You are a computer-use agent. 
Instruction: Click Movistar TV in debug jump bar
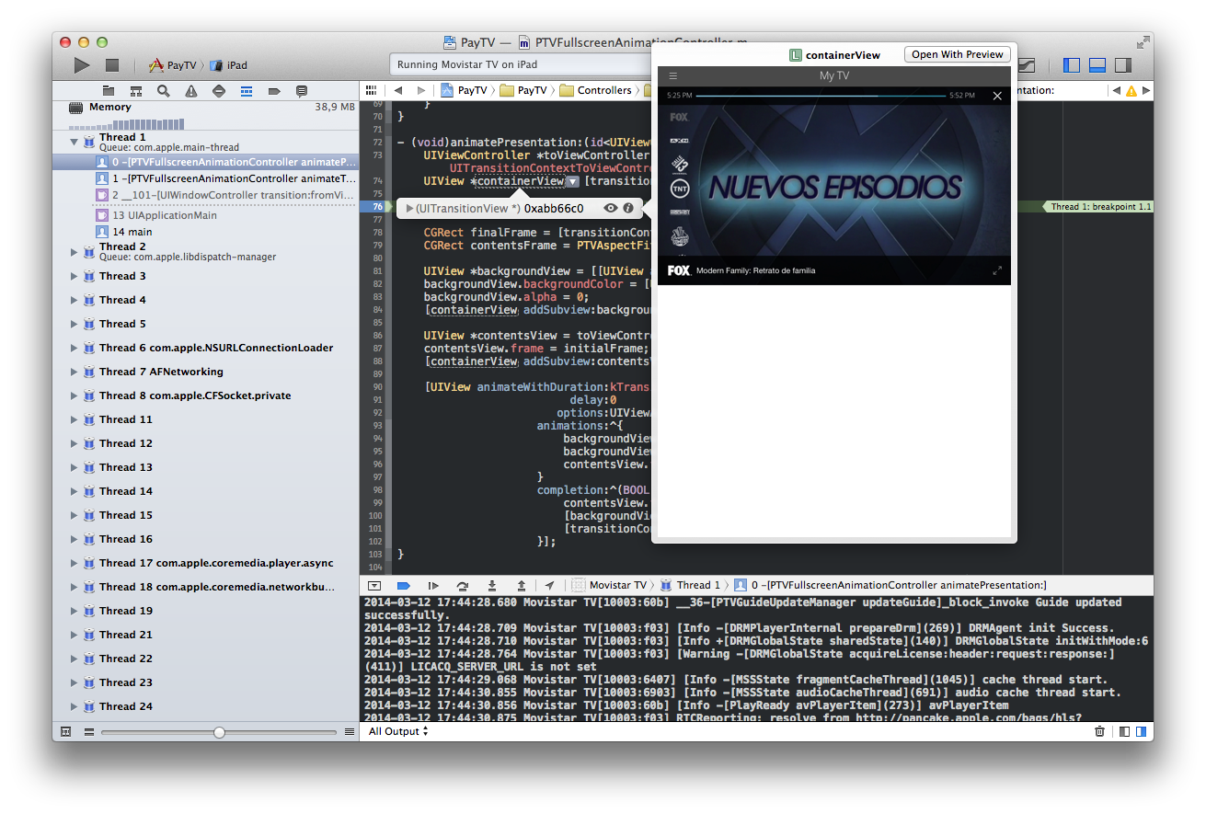pyautogui.click(x=608, y=585)
